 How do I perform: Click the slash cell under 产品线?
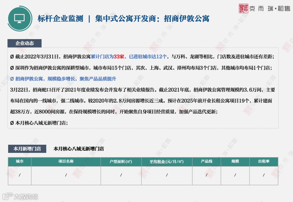click(206, 176)
